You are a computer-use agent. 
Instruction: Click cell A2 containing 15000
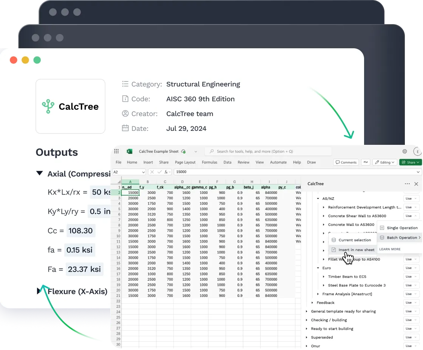(x=130, y=193)
